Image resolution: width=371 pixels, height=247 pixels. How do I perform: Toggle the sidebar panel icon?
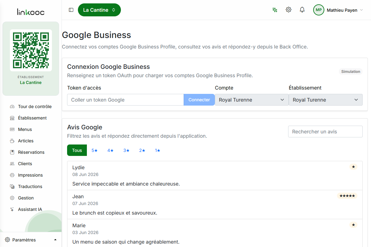[x=71, y=10]
